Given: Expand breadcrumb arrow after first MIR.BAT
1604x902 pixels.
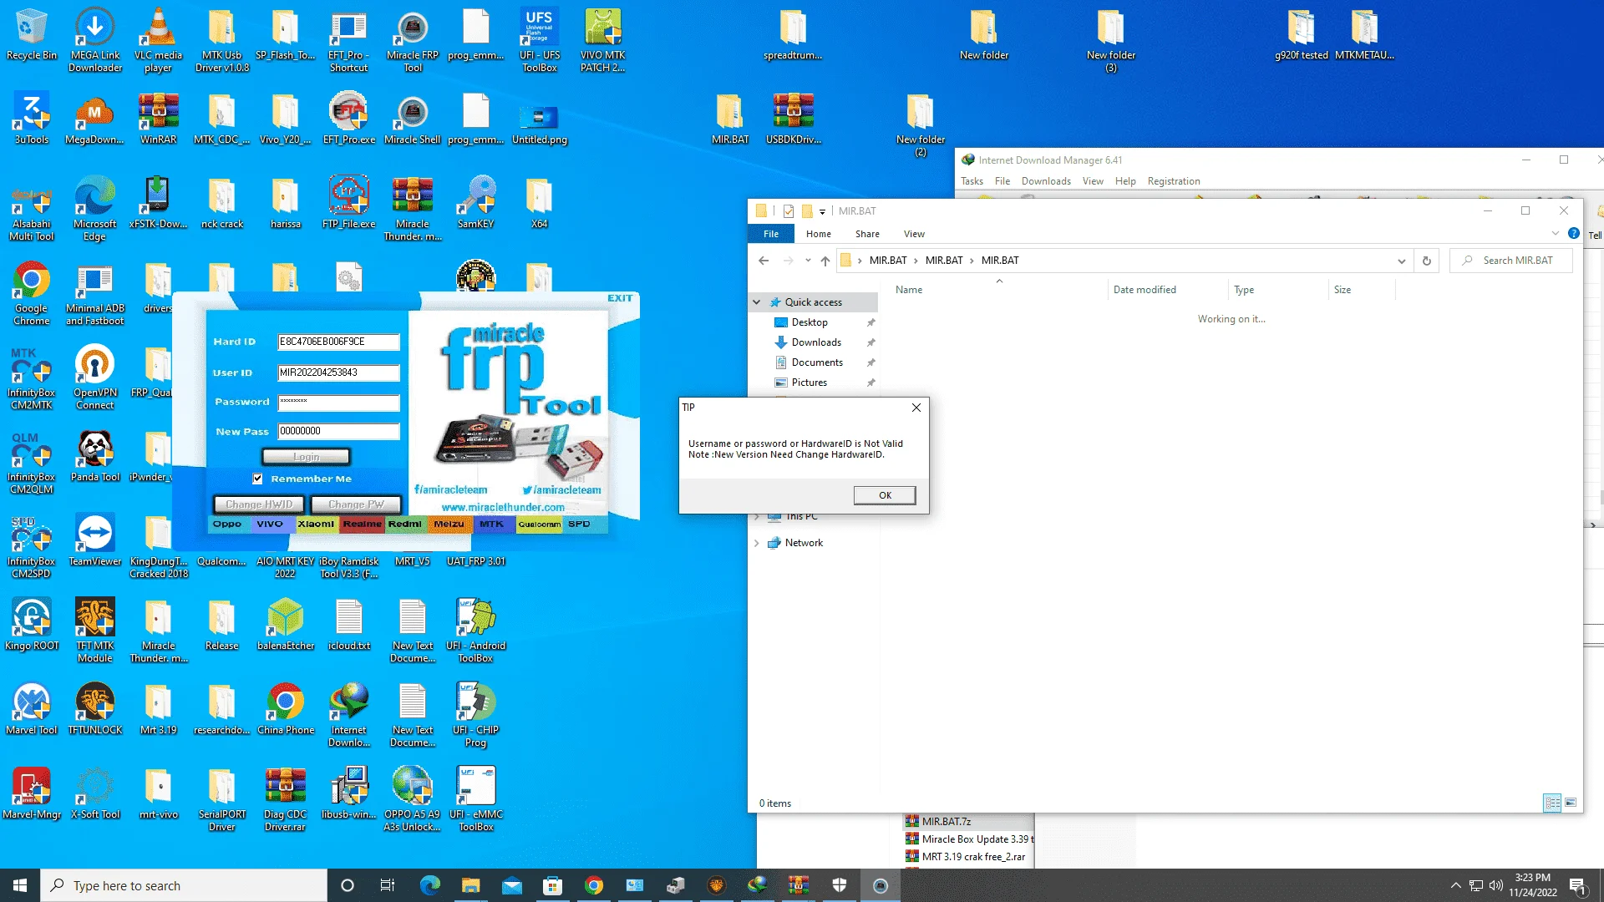Looking at the screenshot, I should click(916, 261).
